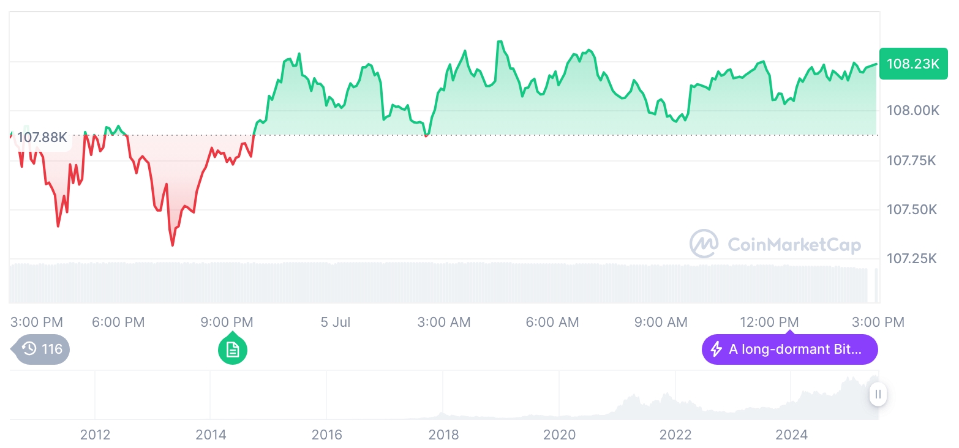Click the 12:00 PM time axis label
Screen dimensions: 959x448
pyautogui.click(x=769, y=322)
